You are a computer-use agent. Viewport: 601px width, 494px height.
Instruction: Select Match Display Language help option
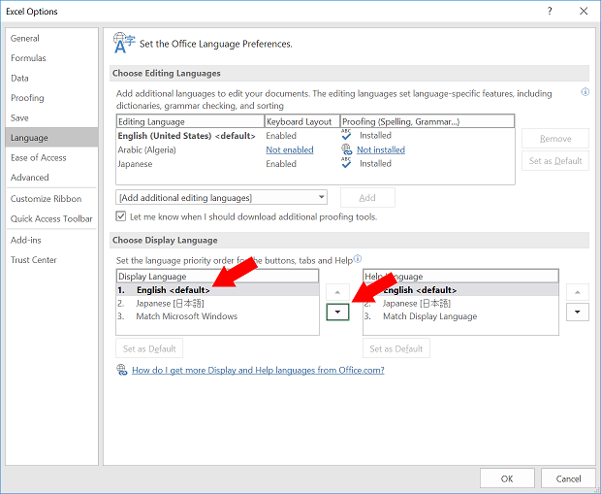pyautogui.click(x=460, y=316)
